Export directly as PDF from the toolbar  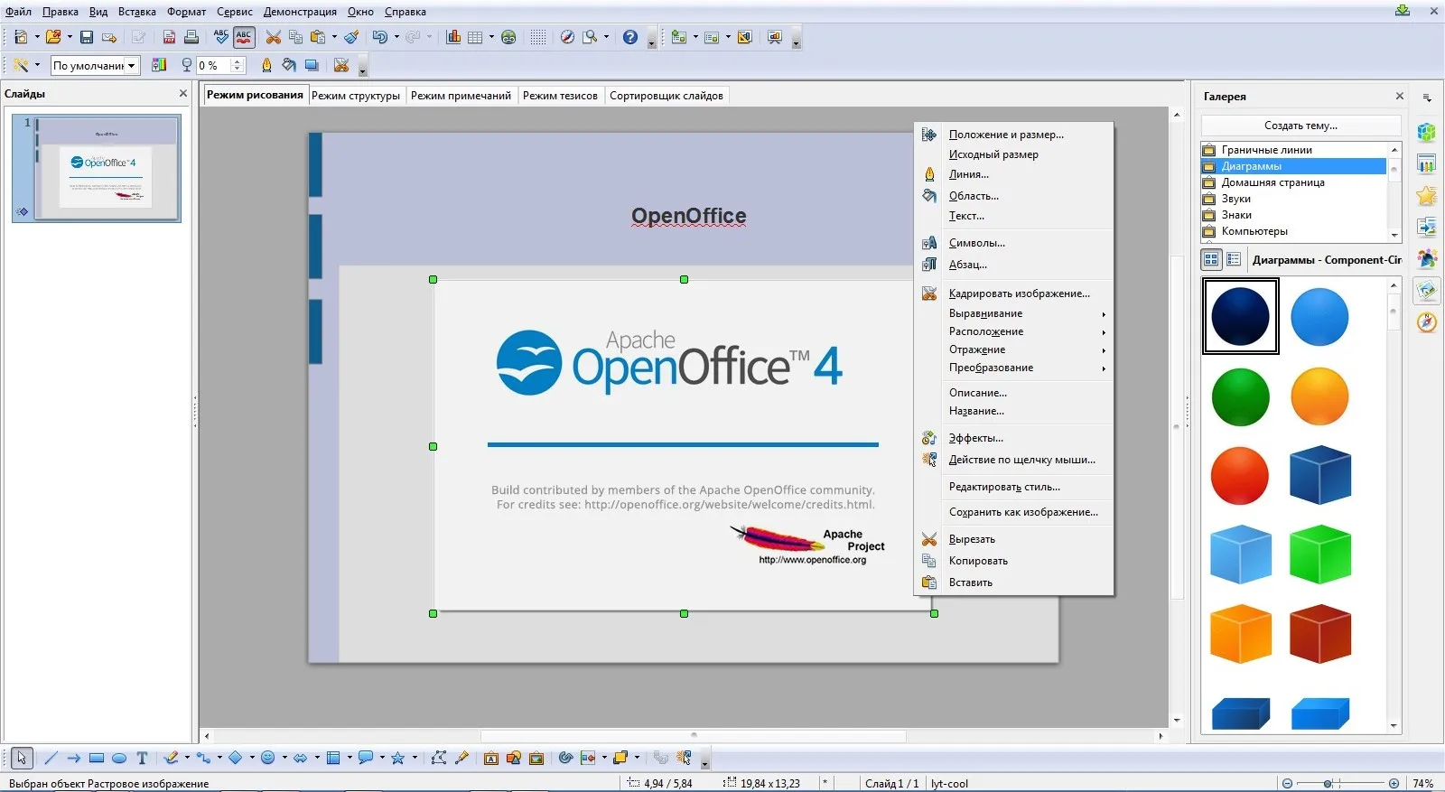pos(169,37)
